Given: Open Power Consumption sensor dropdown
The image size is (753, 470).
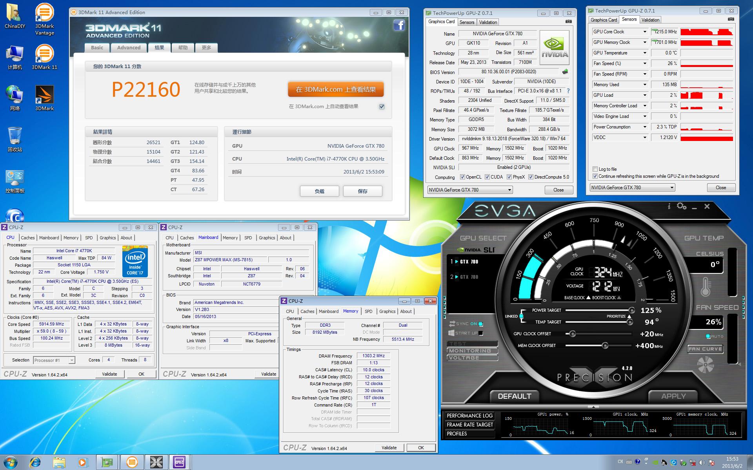Looking at the screenshot, I should [644, 127].
